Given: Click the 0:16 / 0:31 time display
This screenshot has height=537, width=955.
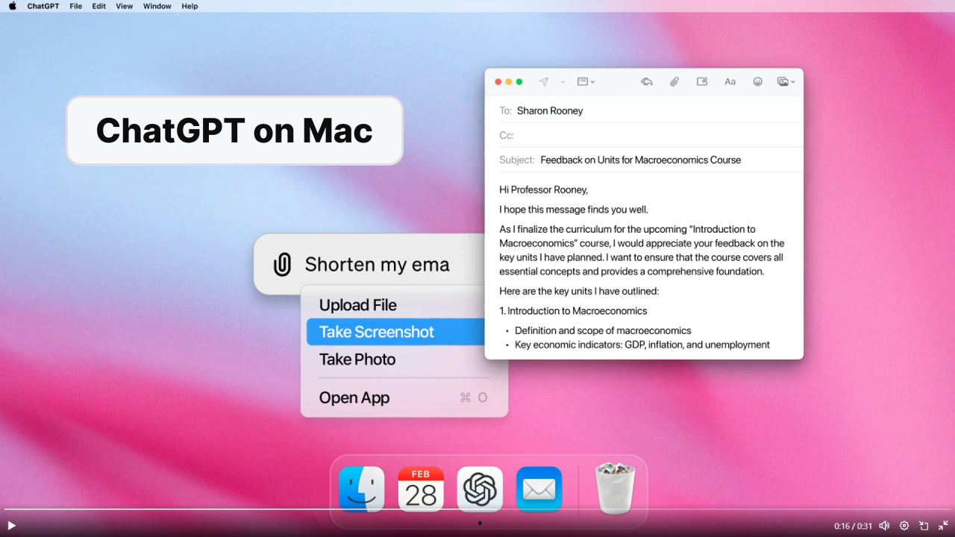Looking at the screenshot, I should (x=853, y=526).
